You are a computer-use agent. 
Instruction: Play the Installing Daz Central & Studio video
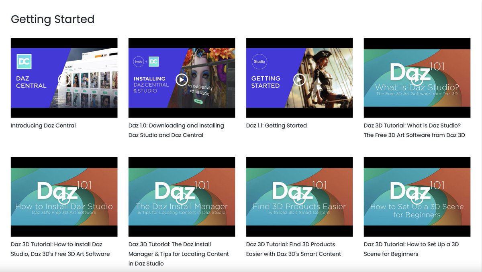pyautogui.click(x=182, y=79)
